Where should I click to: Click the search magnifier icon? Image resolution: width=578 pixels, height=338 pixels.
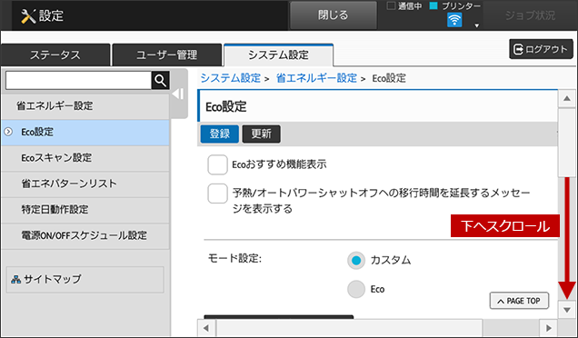pyautogui.click(x=160, y=80)
